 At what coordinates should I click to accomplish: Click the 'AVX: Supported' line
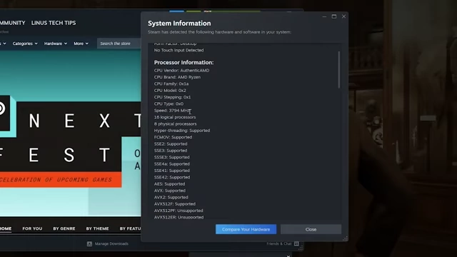pos(170,191)
